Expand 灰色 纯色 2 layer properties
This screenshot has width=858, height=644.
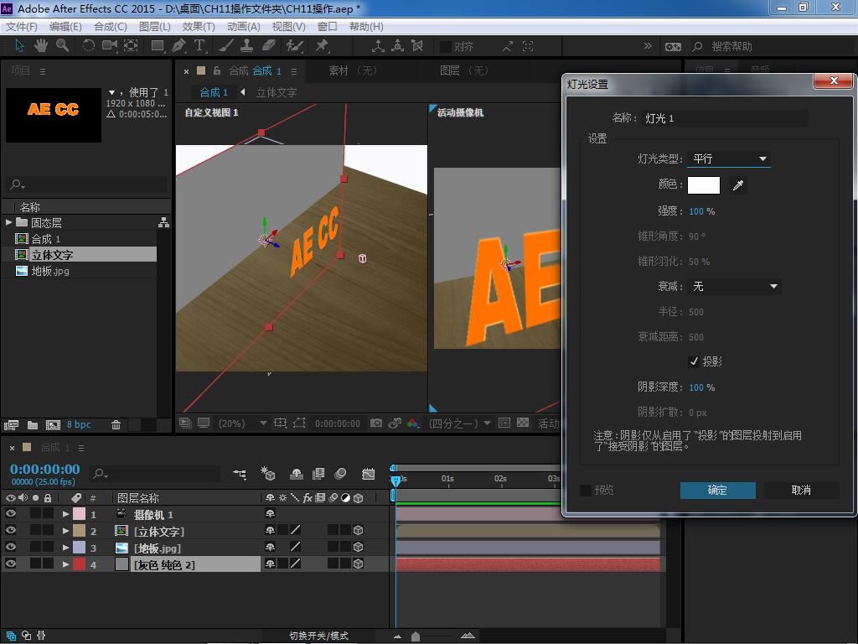point(65,563)
